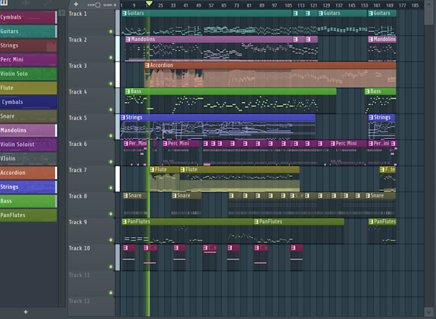
Task: Select the Snare pattern in picker
Action: click(28, 116)
